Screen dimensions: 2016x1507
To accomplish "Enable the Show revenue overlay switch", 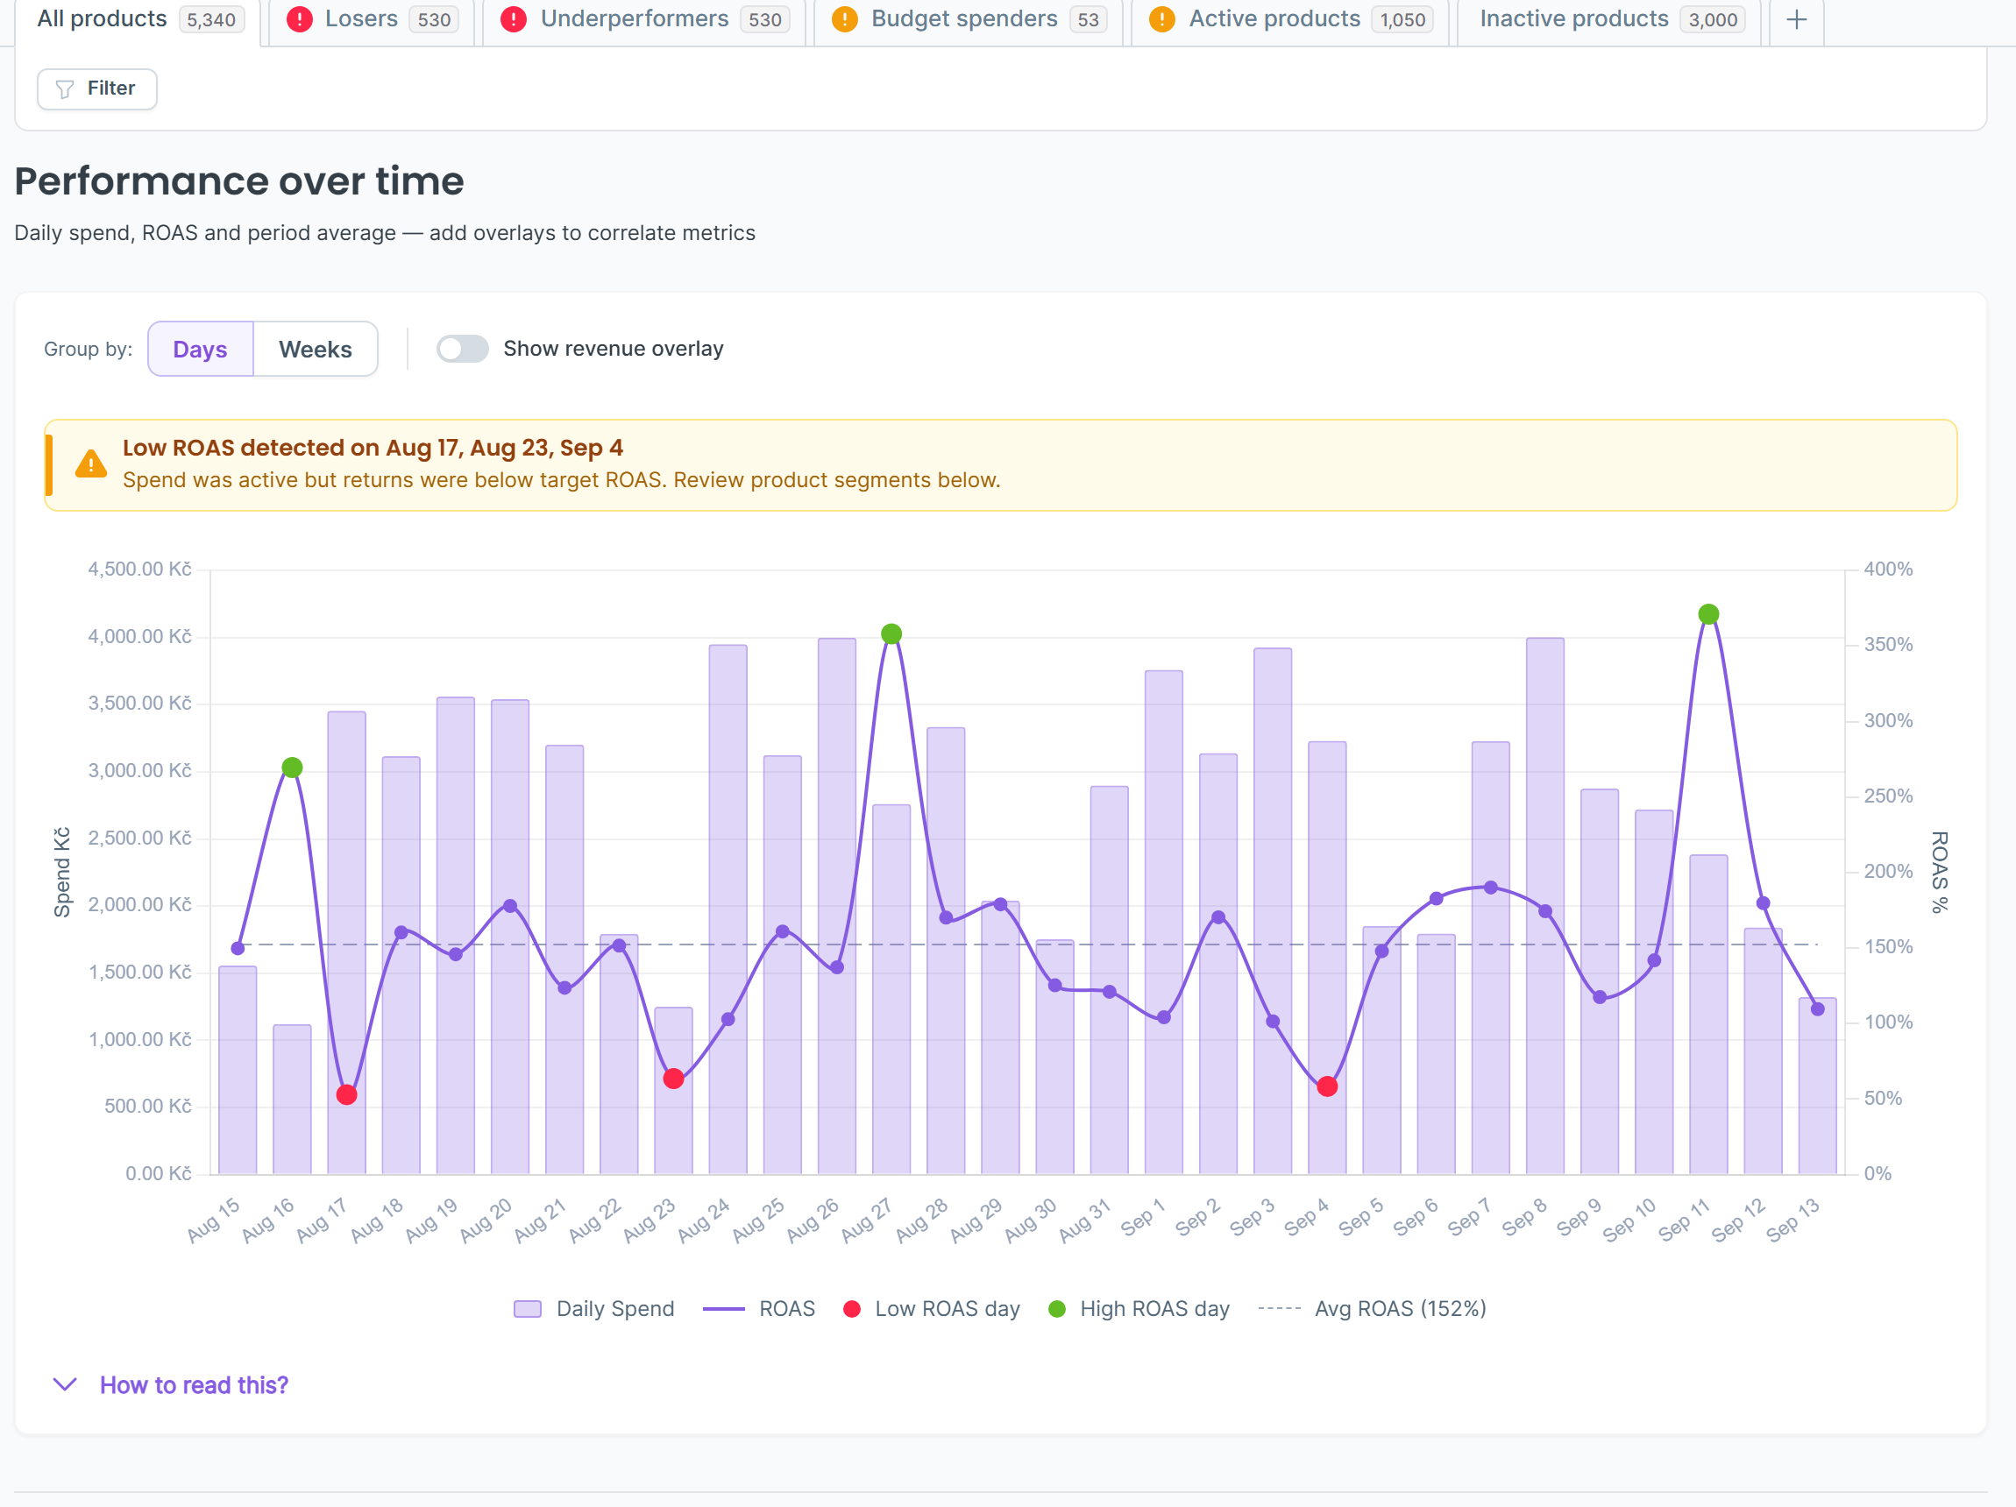I will point(462,349).
